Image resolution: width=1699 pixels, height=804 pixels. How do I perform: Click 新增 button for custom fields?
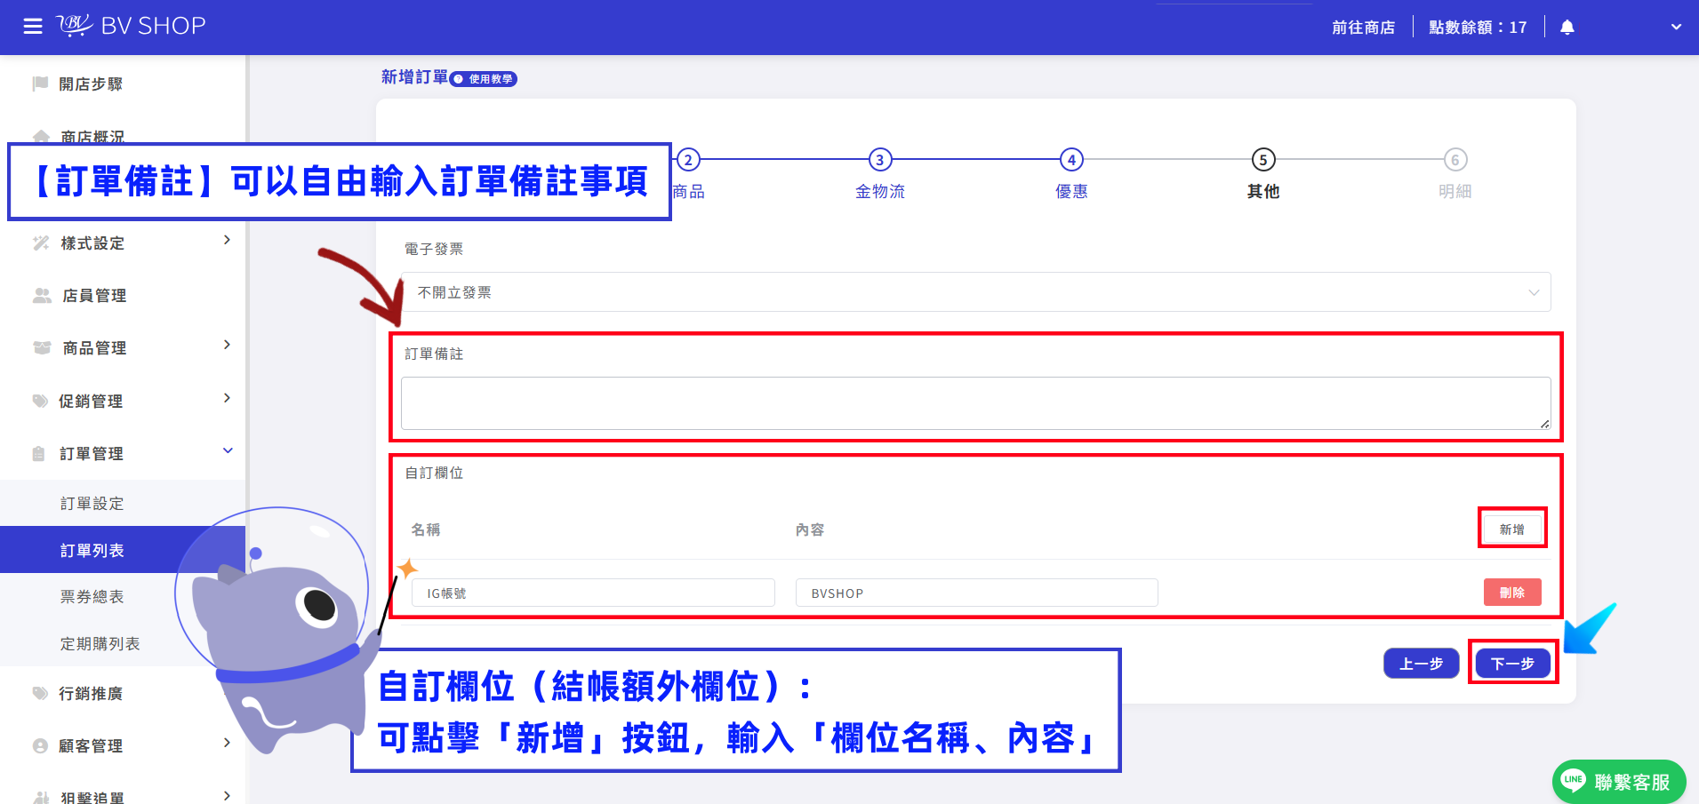click(x=1511, y=529)
